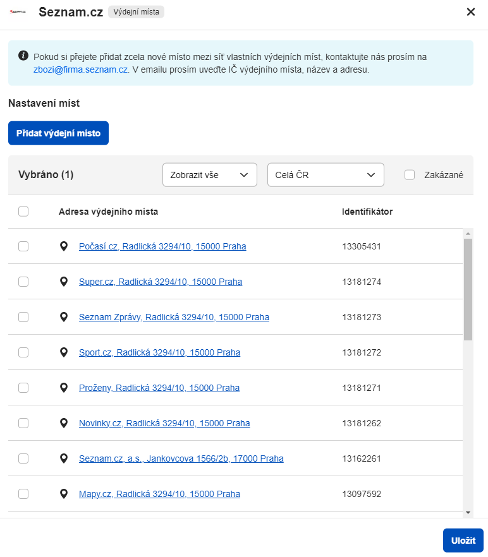Click the map pin icon beside Seznam.cz, a.s.

(x=64, y=458)
